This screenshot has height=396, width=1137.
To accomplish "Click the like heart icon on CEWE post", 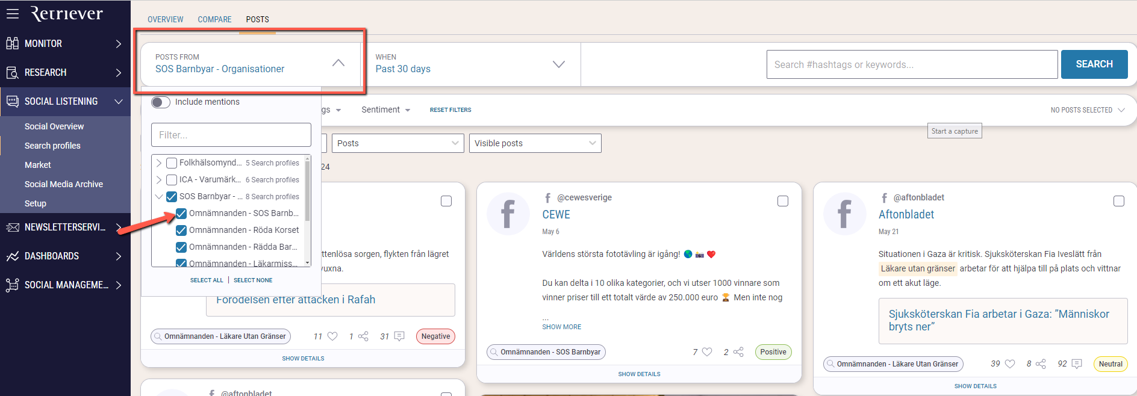I will [x=707, y=352].
